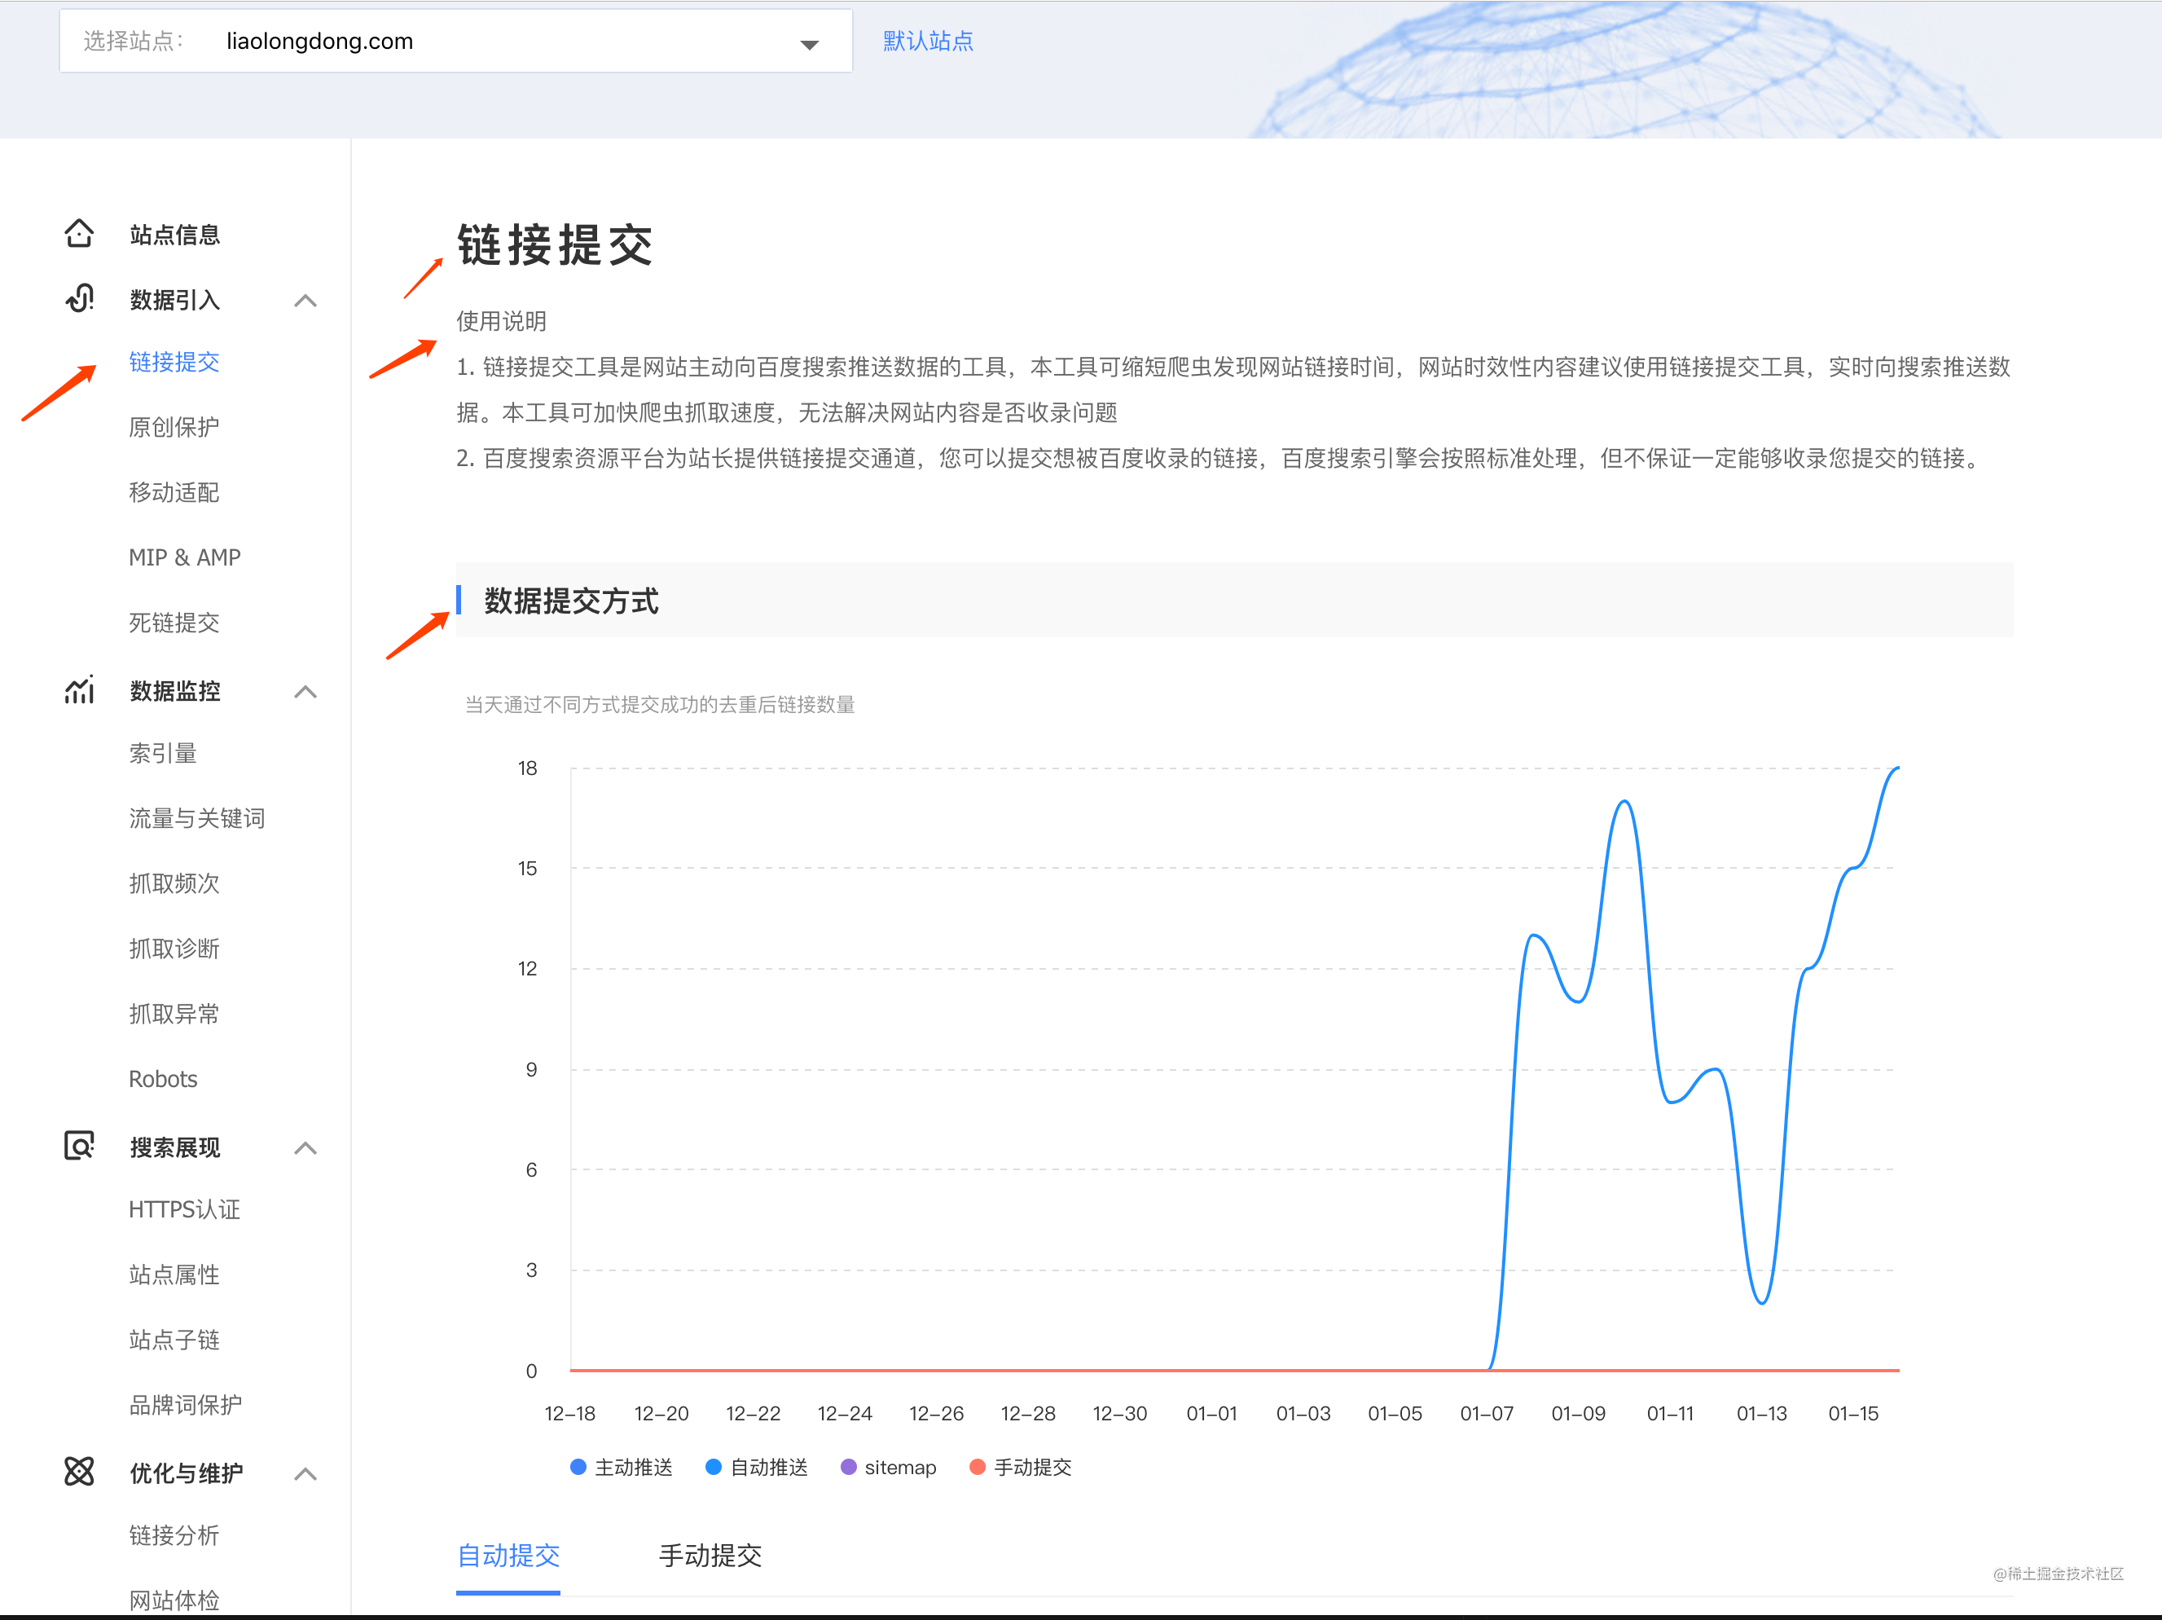The height and width of the screenshot is (1620, 2162).
Task: Click the blue 主动推送 legend dot
Action: tap(578, 1467)
